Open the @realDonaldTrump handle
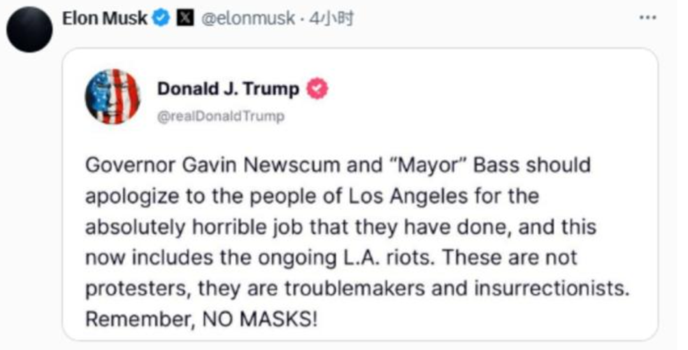 coord(220,116)
